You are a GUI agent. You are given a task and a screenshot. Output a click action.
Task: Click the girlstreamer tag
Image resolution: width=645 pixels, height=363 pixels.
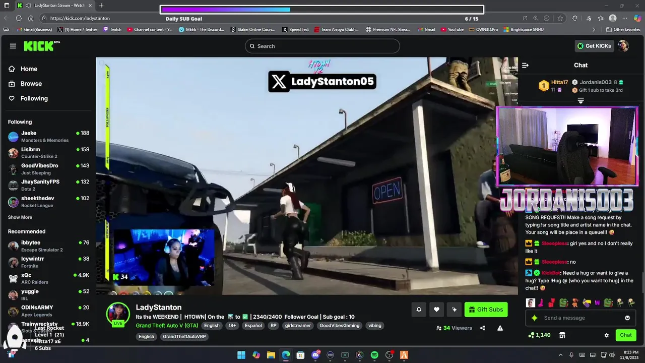coord(298,326)
